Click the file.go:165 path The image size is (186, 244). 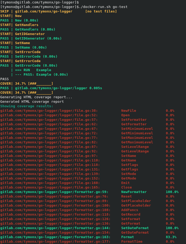pyautogui.click(x=50, y=187)
